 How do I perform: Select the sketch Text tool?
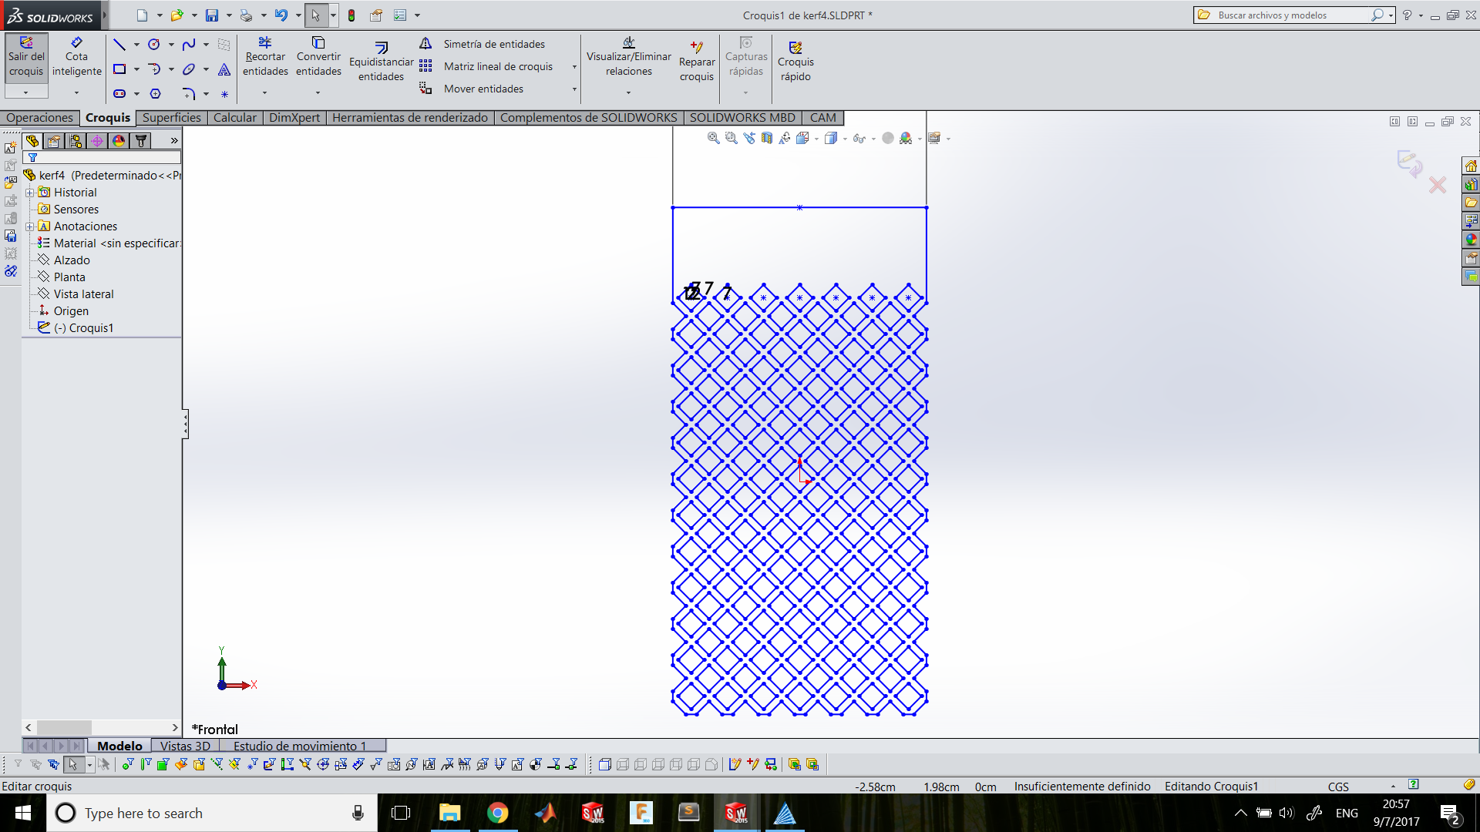[224, 69]
